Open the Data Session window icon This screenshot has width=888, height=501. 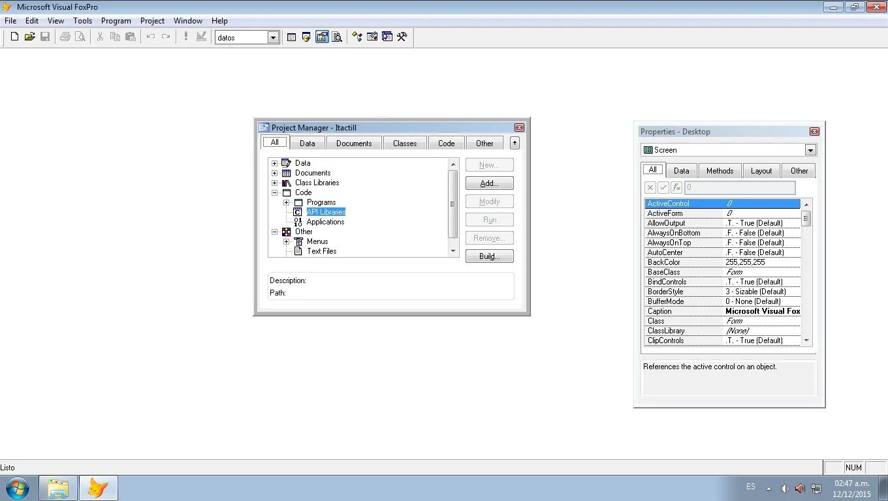pos(306,37)
